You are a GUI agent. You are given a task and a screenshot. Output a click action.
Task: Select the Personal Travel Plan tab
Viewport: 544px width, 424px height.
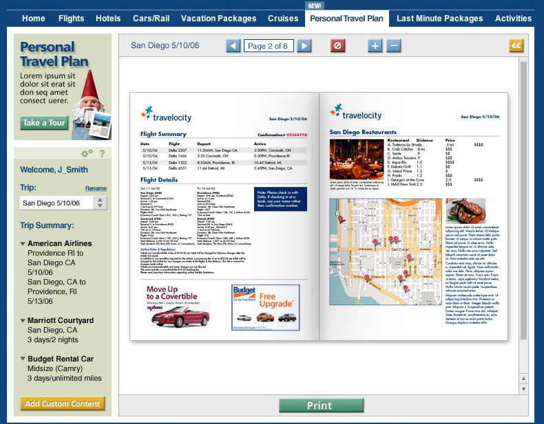point(346,19)
